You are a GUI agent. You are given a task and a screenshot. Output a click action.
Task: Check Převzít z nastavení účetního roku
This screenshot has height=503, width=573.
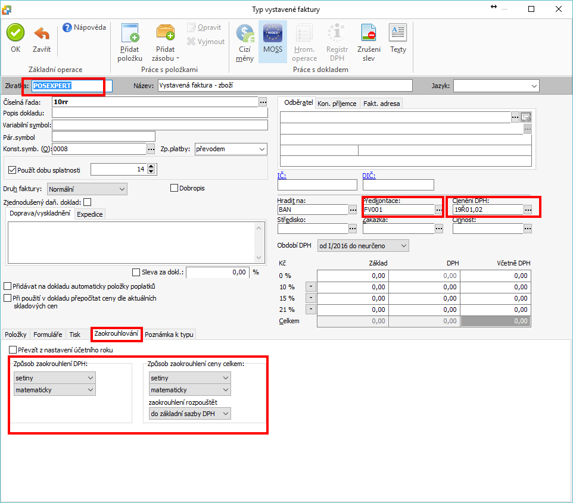pyautogui.click(x=13, y=350)
